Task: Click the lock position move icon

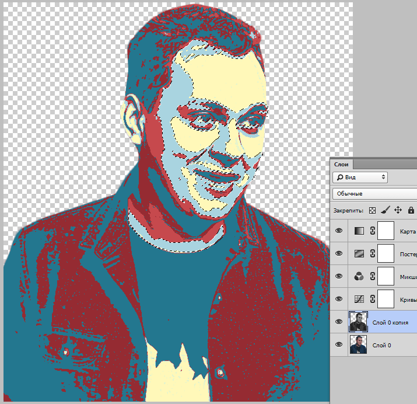Action: (398, 210)
